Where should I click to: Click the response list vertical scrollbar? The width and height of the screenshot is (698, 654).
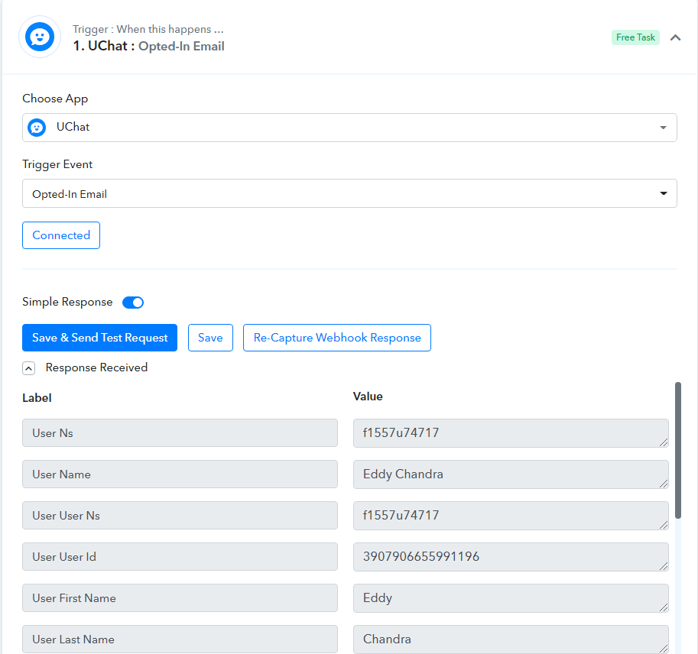pos(678,450)
